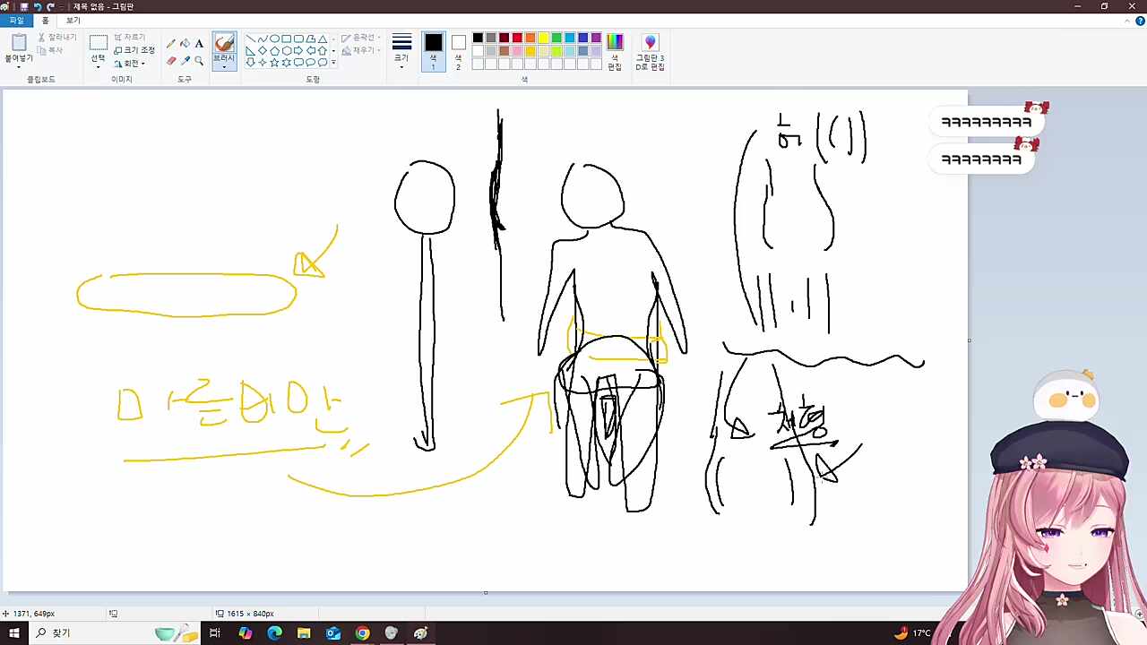Expand the shapes gallery
This screenshot has width=1147, height=645.
click(333, 63)
